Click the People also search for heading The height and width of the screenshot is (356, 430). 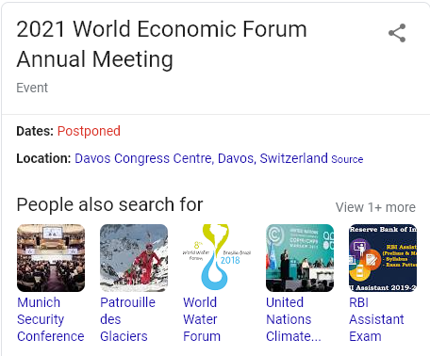pyautogui.click(x=109, y=204)
